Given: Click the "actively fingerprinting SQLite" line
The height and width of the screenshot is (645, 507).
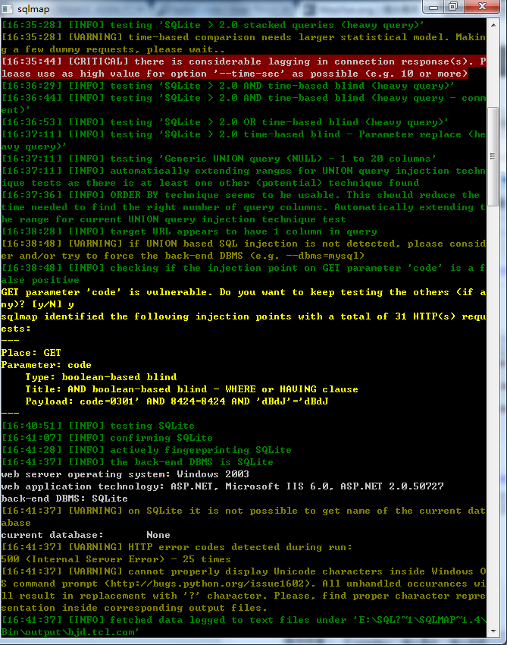Looking at the screenshot, I should point(146,450).
